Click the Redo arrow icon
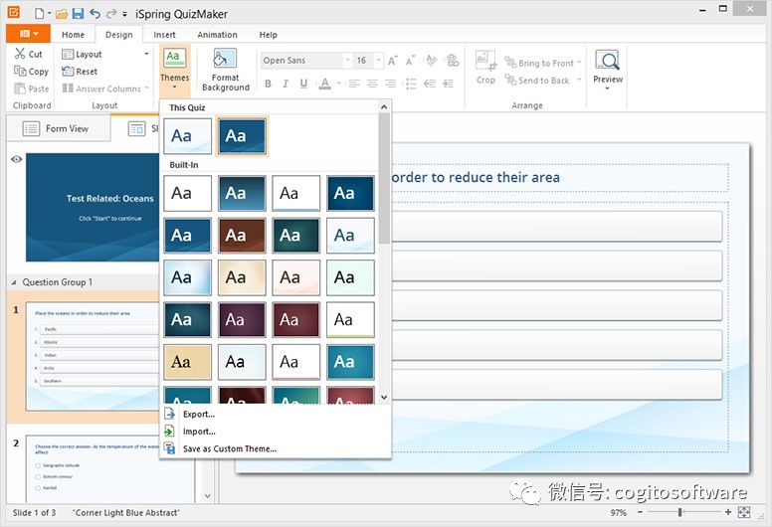This screenshot has height=527, width=772. coord(111,14)
